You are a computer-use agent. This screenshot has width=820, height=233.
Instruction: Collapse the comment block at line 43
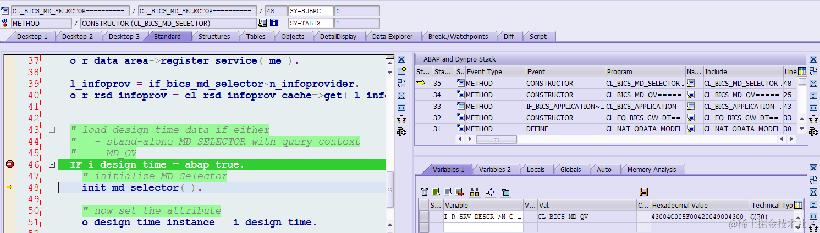pos(52,130)
